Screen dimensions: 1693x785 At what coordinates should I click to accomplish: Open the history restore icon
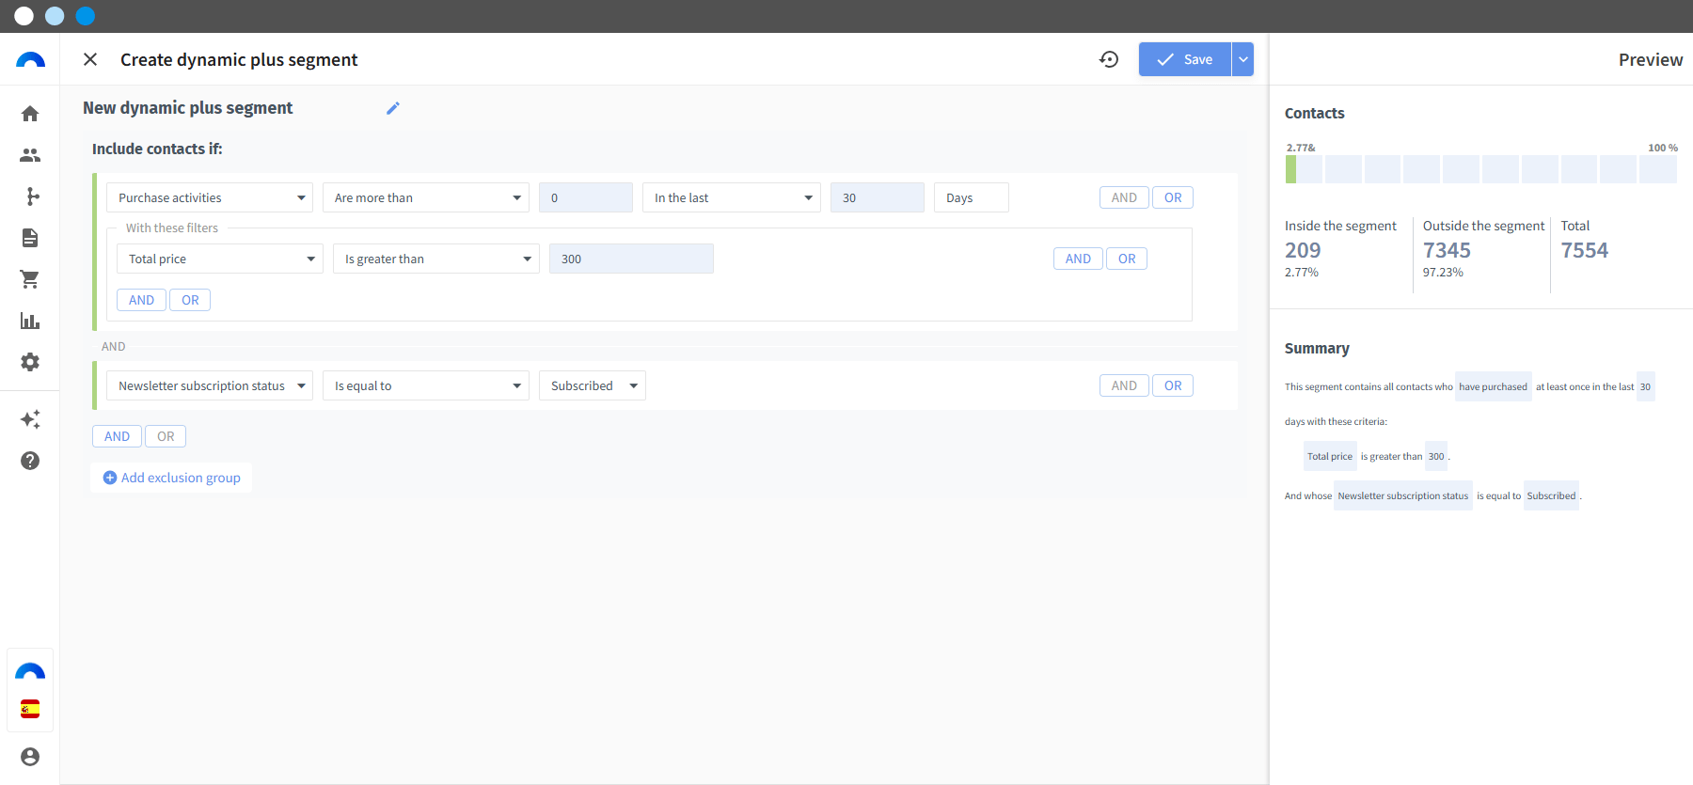(1109, 59)
